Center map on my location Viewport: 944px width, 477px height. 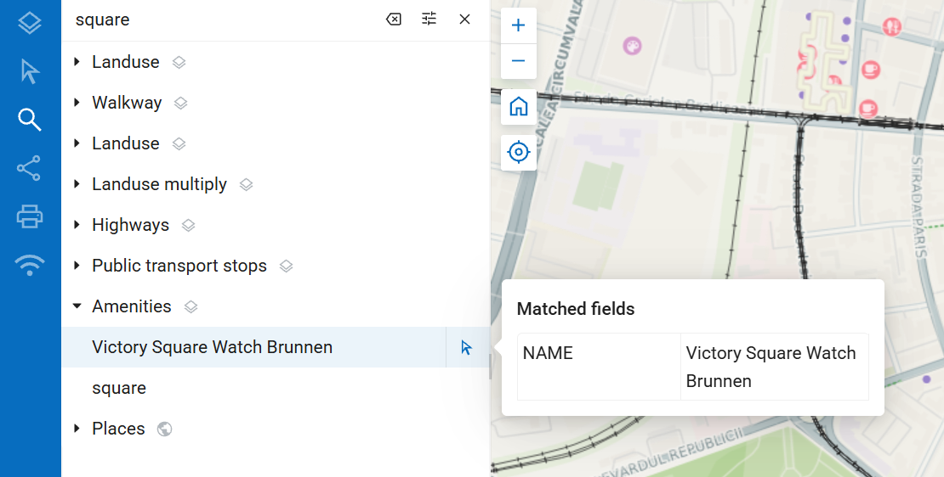519,152
